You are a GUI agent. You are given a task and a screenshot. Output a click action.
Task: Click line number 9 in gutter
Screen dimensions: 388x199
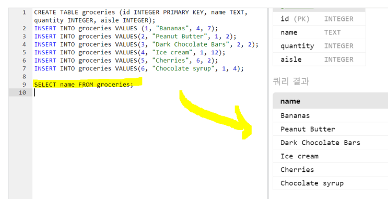point(24,85)
